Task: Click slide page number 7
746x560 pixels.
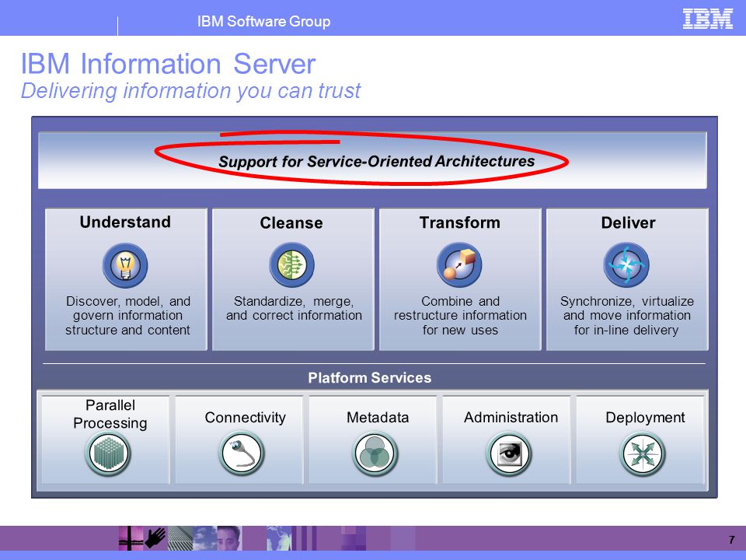Action: coord(732,540)
